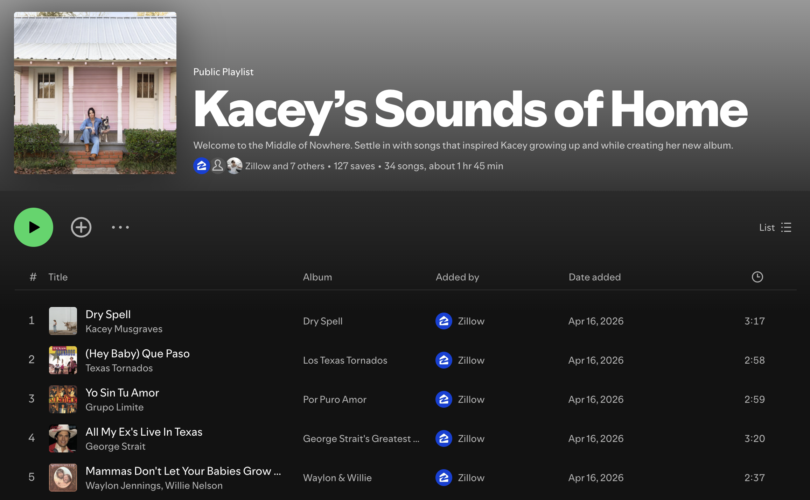Click the (Hey Baby) Que Paso cover thumbnail
810x500 pixels.
click(x=63, y=360)
